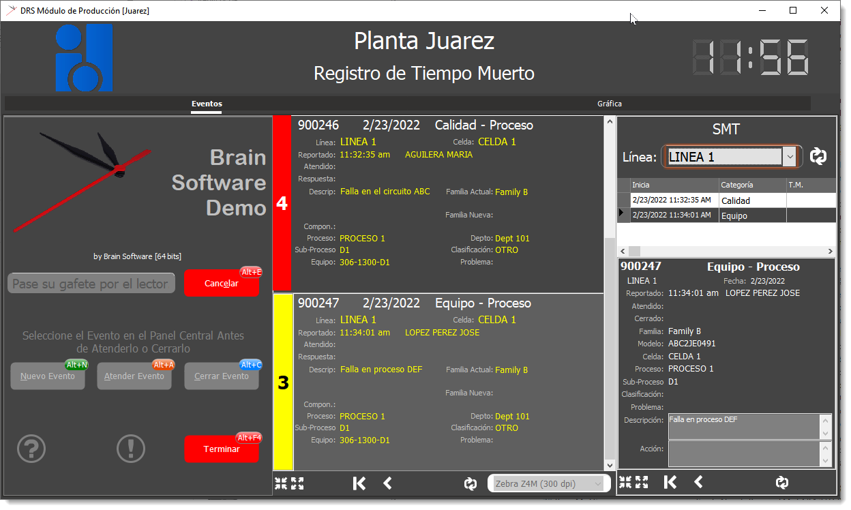Refresh the right detail panel

pyautogui.click(x=782, y=483)
